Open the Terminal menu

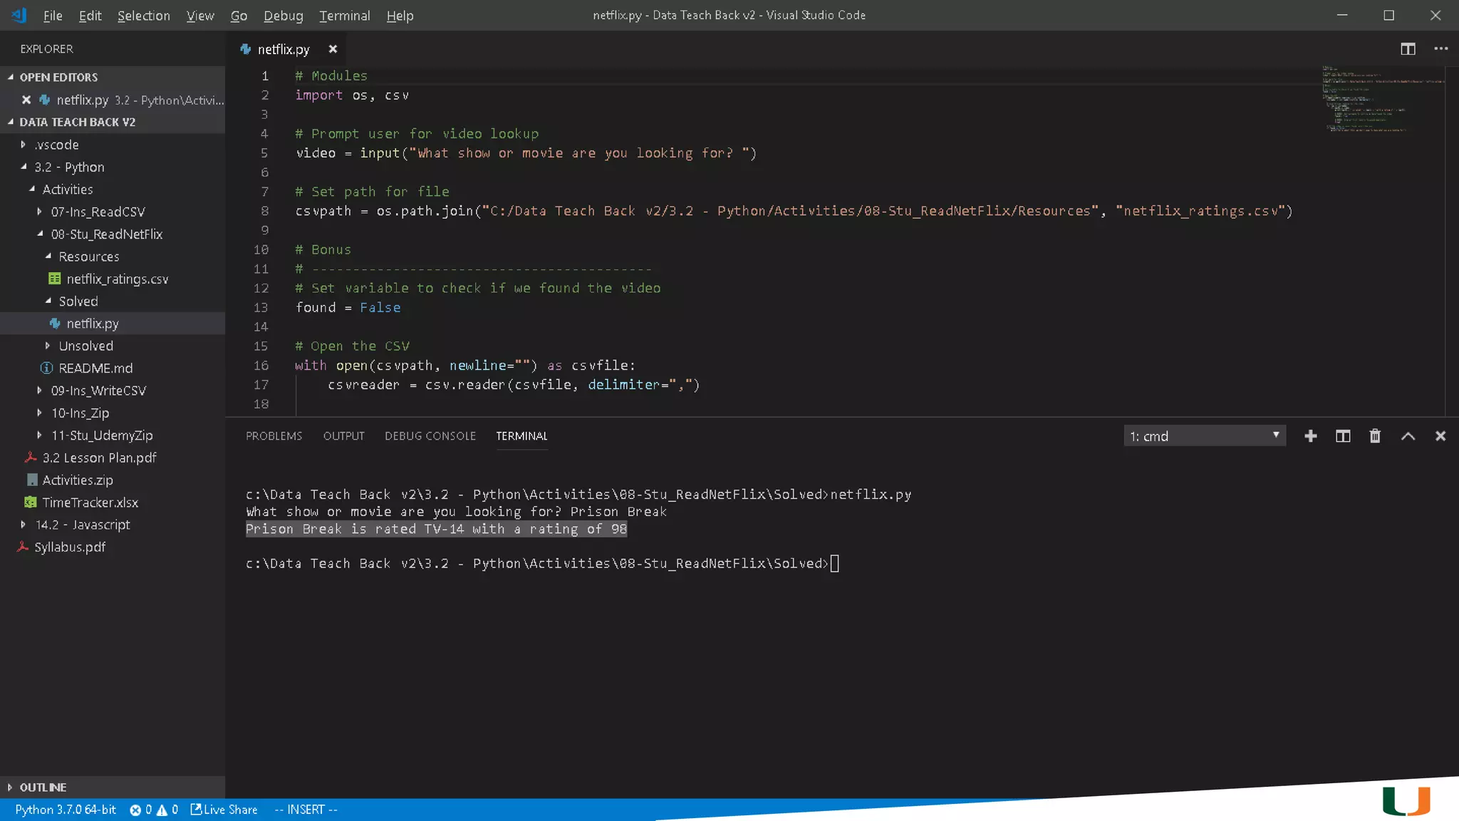[x=344, y=16]
